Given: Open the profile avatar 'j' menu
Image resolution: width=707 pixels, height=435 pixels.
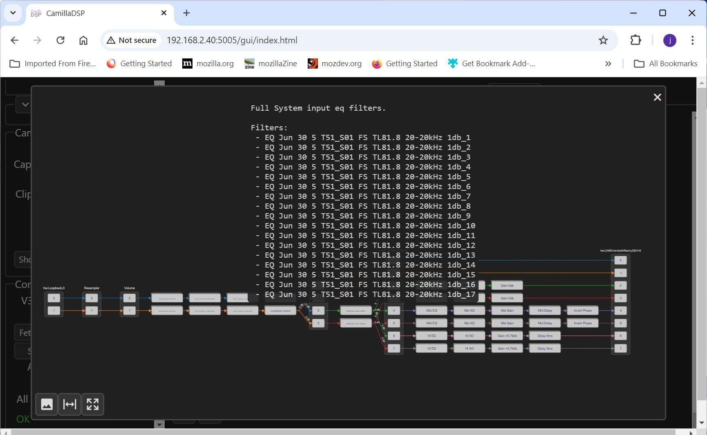Looking at the screenshot, I should pos(669,40).
